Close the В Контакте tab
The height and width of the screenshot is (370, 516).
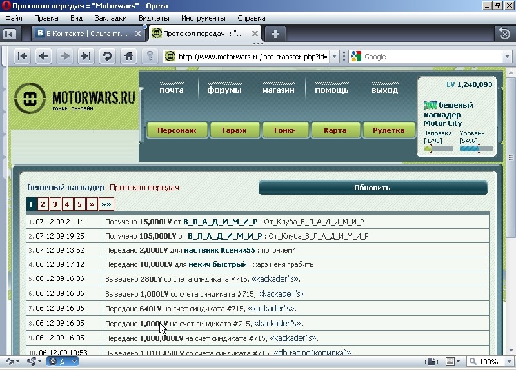coord(138,34)
